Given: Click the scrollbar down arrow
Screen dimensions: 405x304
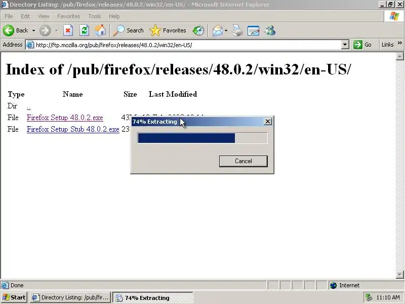Looking at the screenshot, I should click(399, 274).
